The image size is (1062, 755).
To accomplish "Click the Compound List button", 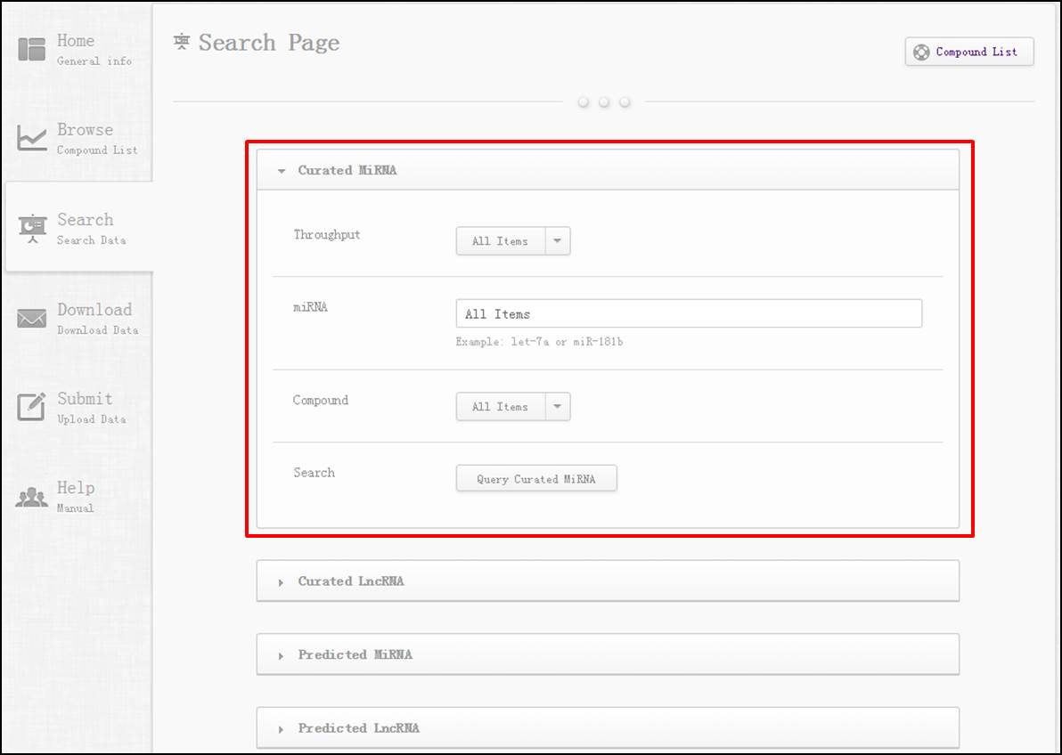I will (x=969, y=53).
